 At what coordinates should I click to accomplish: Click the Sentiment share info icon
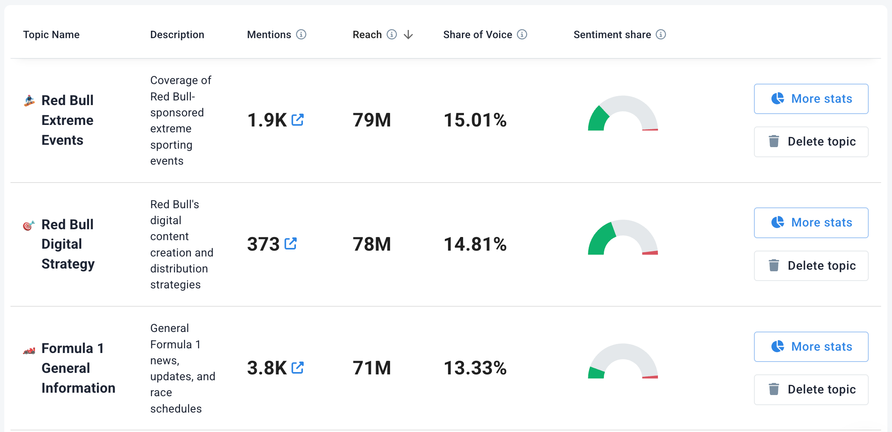661,35
